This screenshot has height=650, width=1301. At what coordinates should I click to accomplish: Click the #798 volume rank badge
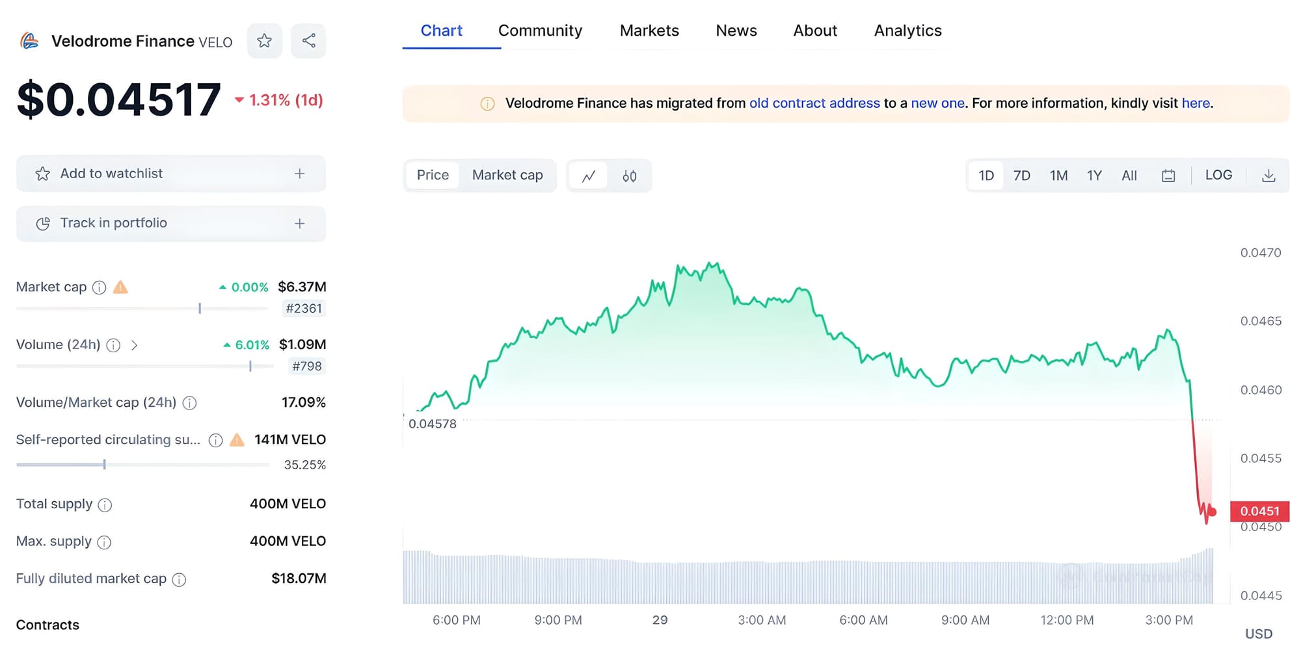(307, 367)
